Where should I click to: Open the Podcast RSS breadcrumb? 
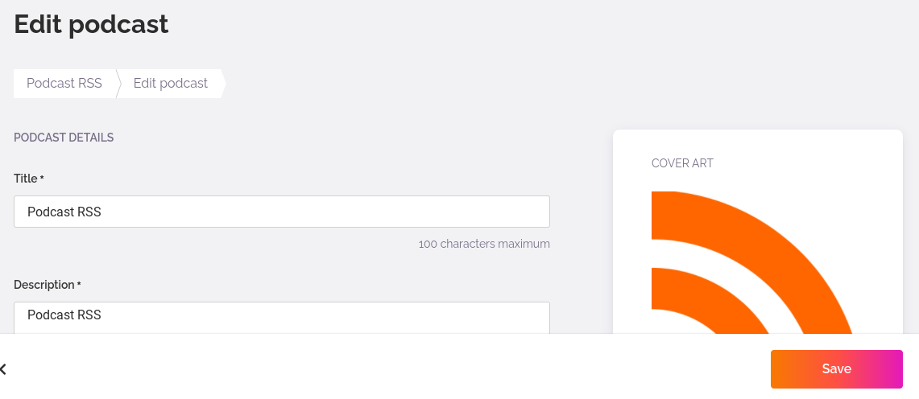pos(64,83)
